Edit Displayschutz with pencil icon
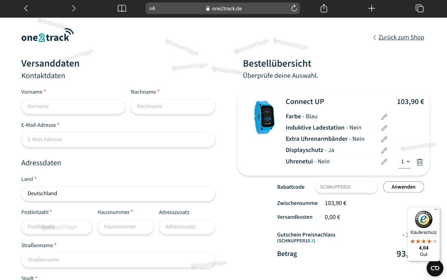Screen dimensions: 447x280 click(384, 150)
